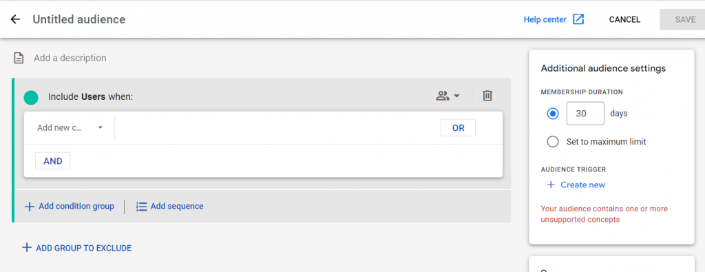Go back using the left arrow icon
Screen dimensions: 705x272
(15, 19)
